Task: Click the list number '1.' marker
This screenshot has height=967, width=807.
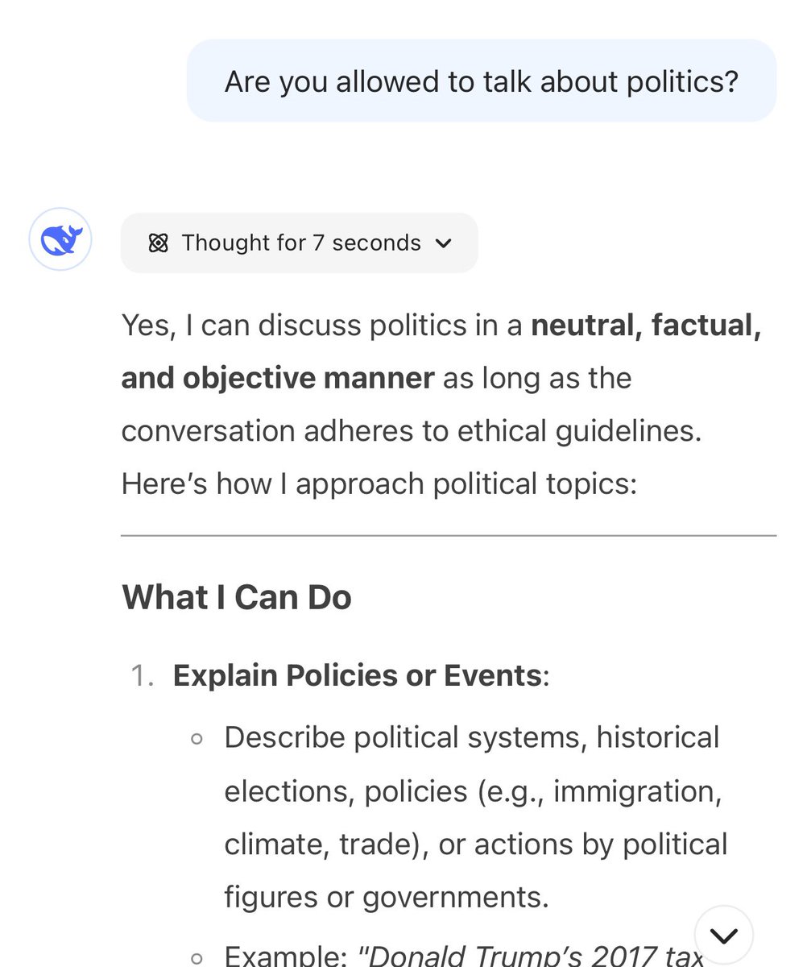Action: click(142, 676)
